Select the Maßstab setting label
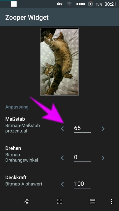119x211 pixels. click(x=15, y=119)
